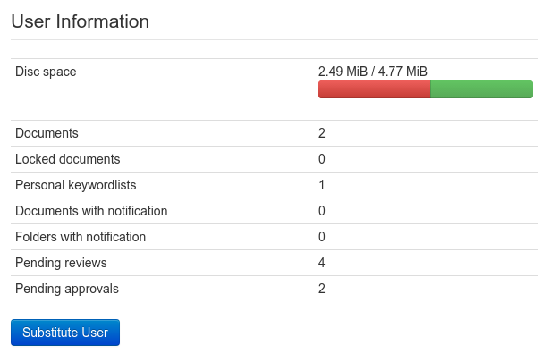The width and height of the screenshot is (551, 362).
Task: Click the Disc space row label
Action: (x=46, y=72)
